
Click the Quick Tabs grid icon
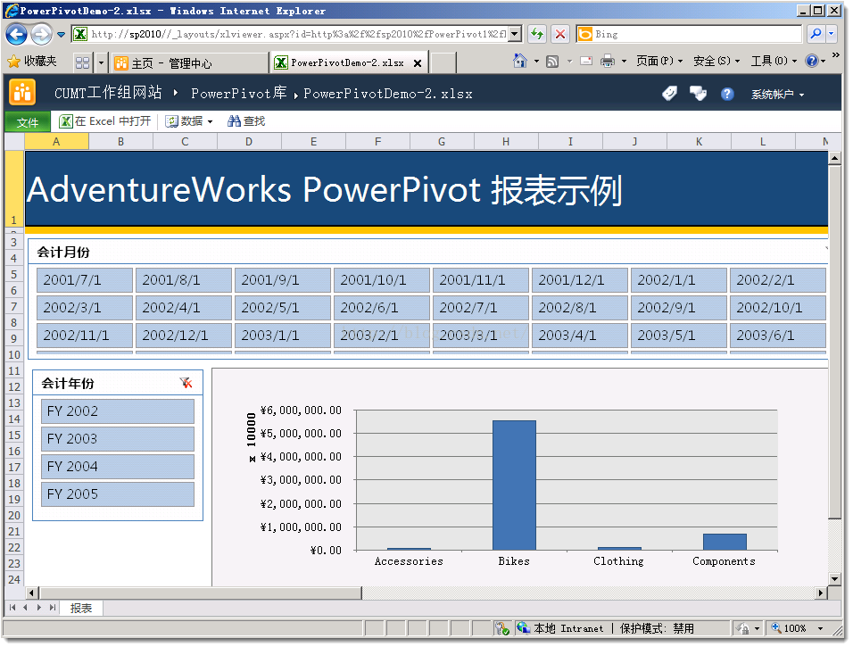tap(83, 62)
